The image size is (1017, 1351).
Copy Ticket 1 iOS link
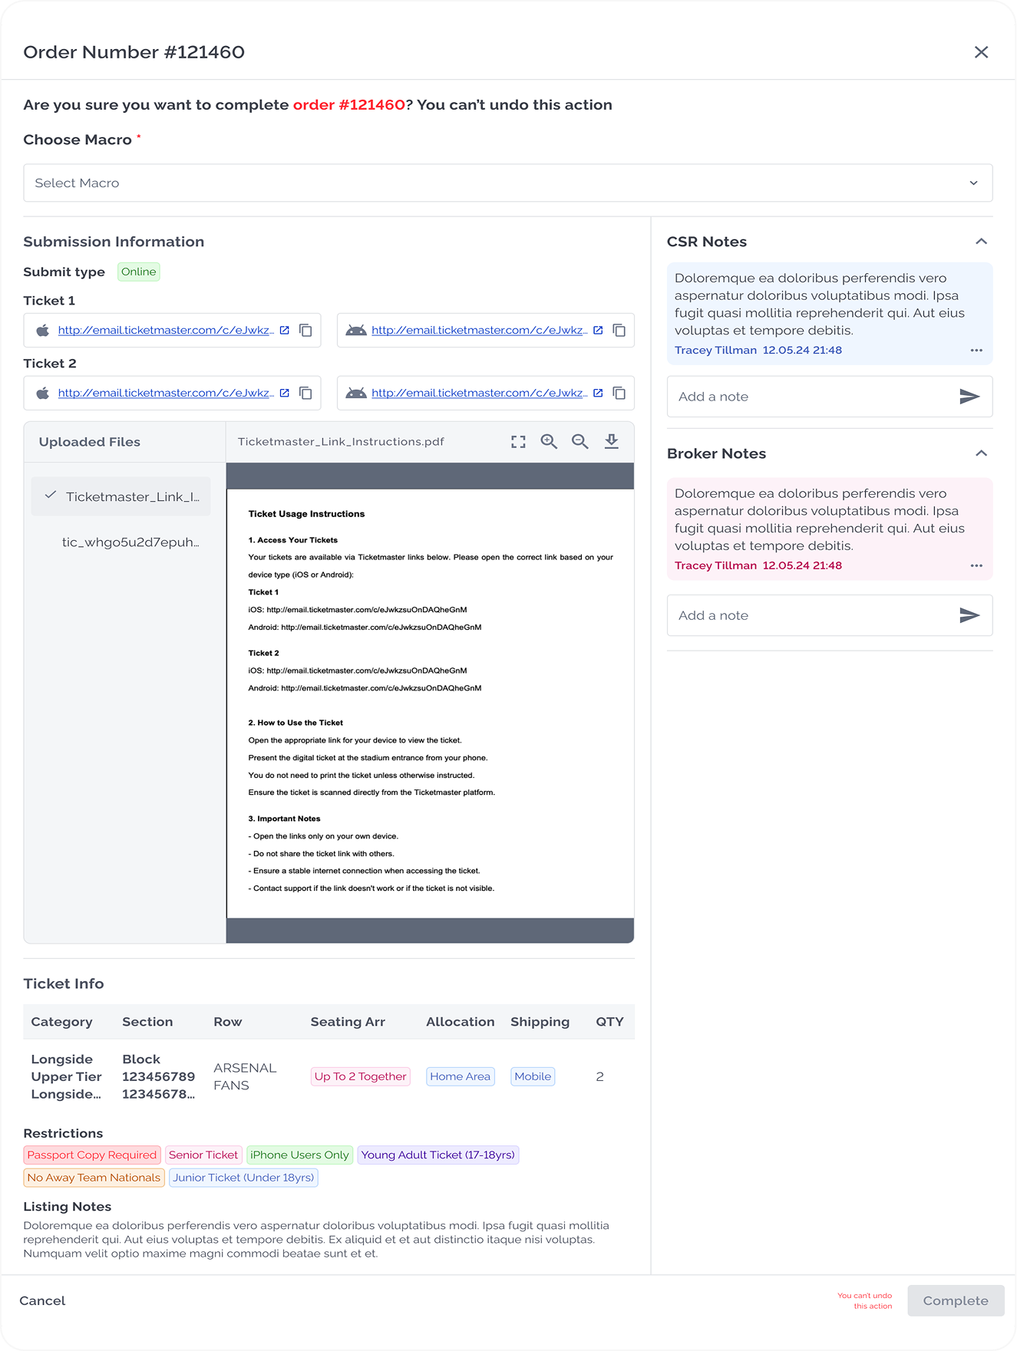pyautogui.click(x=305, y=331)
